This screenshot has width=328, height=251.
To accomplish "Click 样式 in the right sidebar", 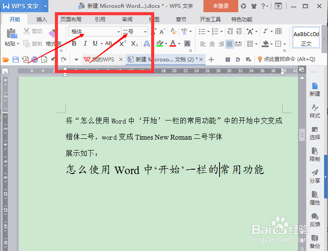I will point(315,111).
